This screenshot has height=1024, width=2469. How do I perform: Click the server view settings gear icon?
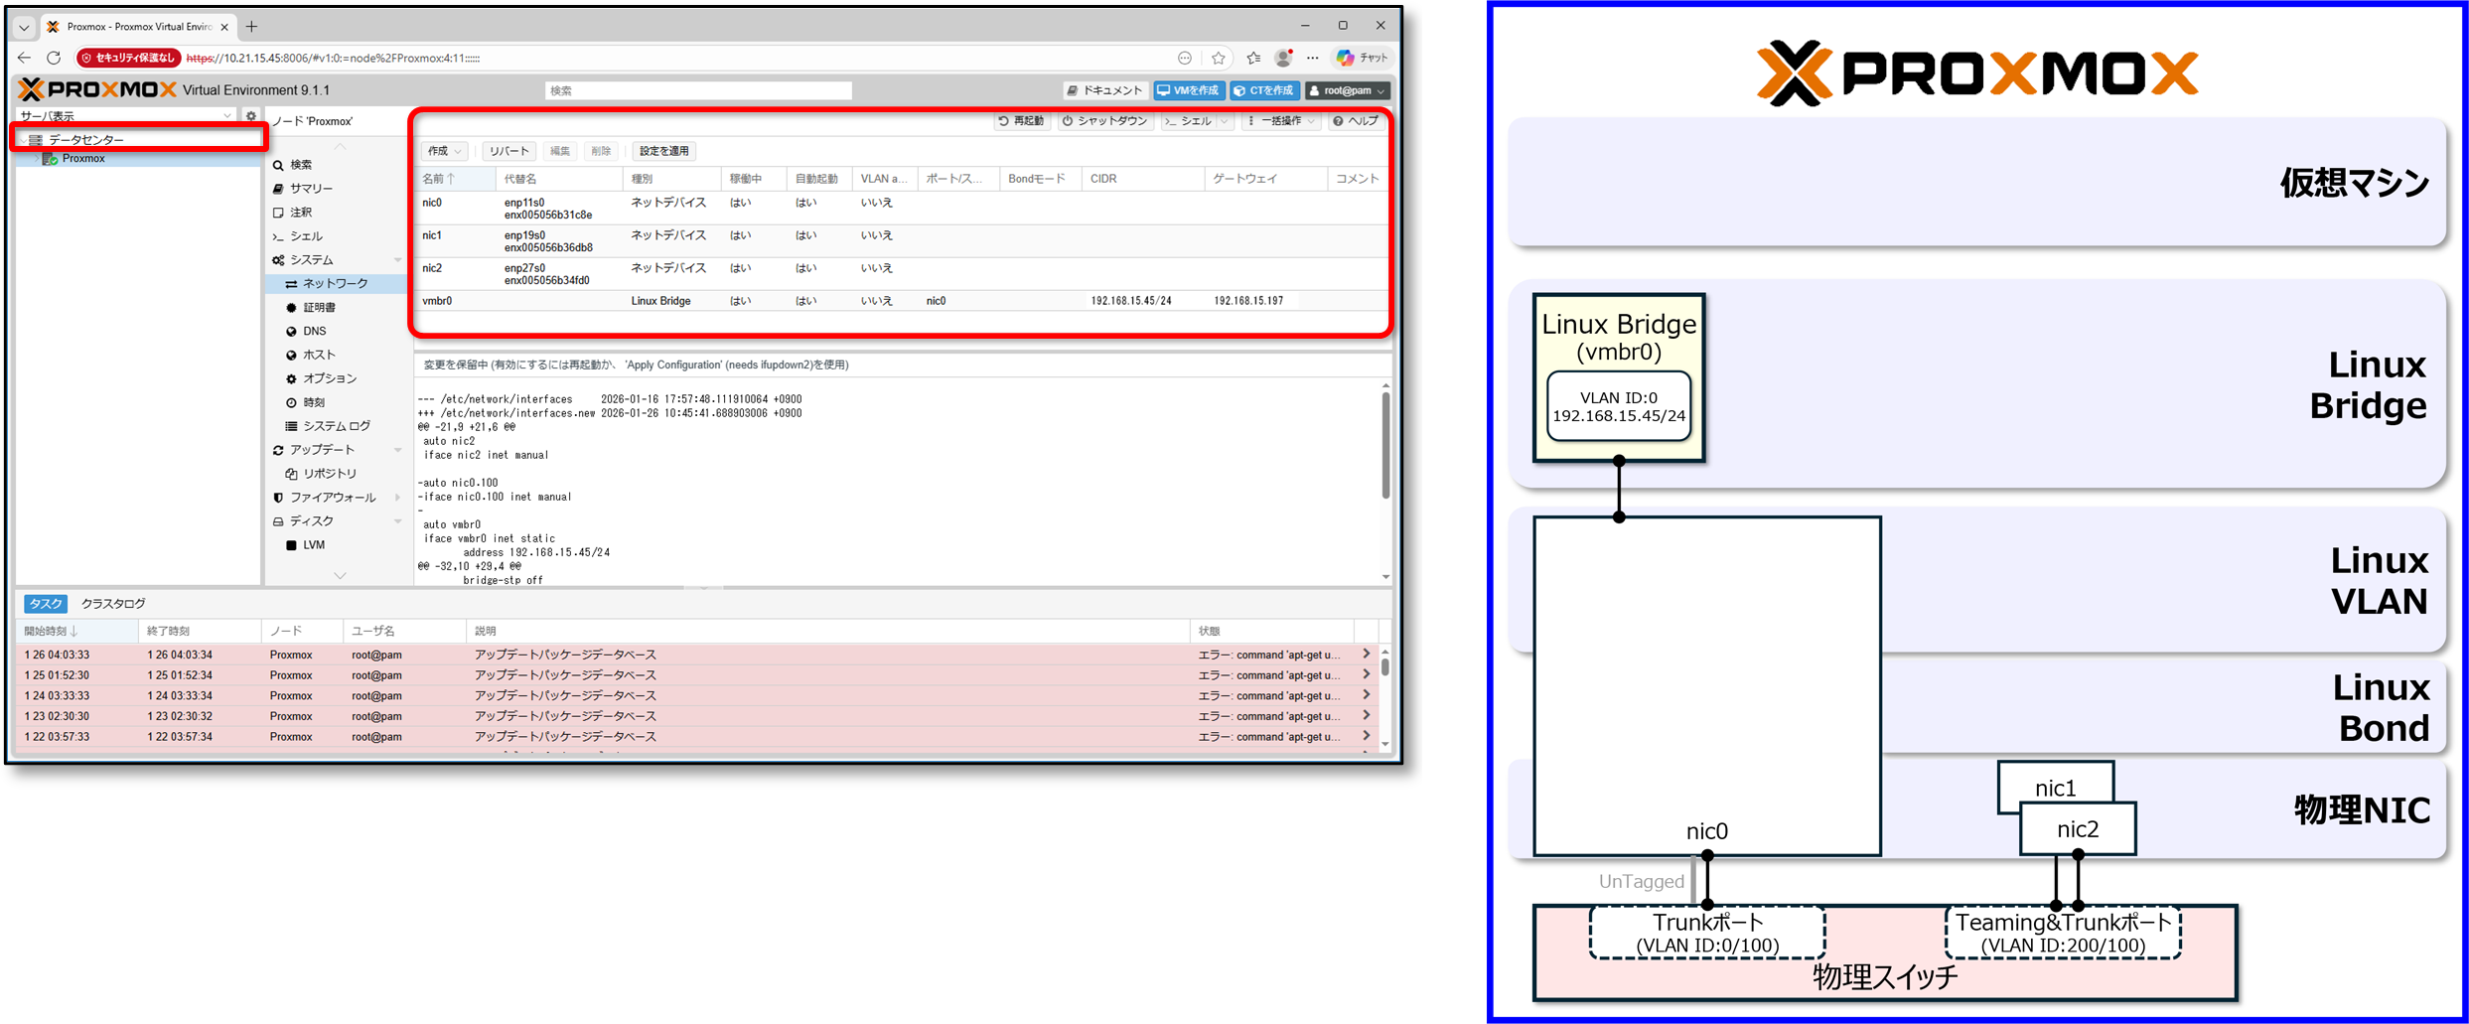coord(251,116)
